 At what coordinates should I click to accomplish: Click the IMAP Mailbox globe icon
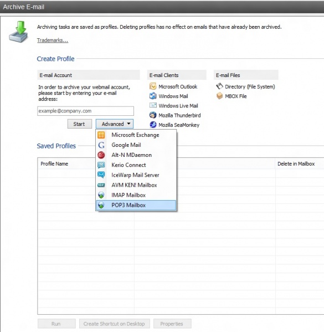pyautogui.click(x=101, y=195)
